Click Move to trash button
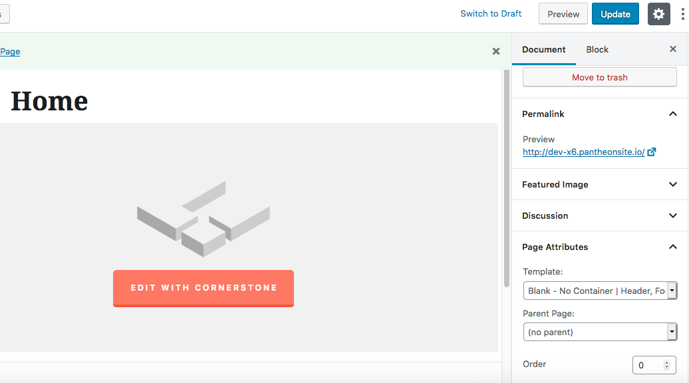The image size is (689, 383). pyautogui.click(x=599, y=77)
